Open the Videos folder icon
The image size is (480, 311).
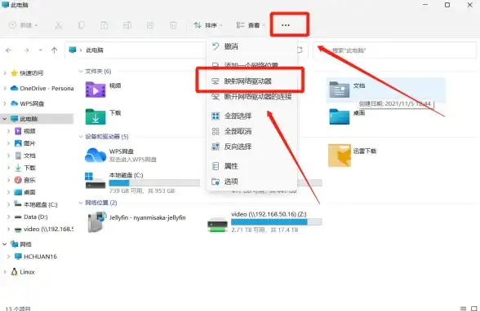(96, 90)
